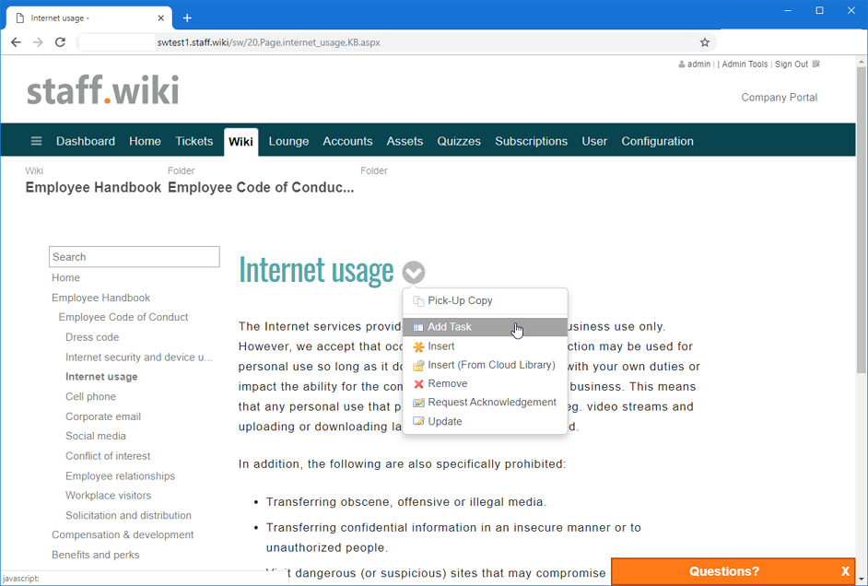This screenshot has height=586, width=868.
Task: Open the Assets nav tab
Action: [x=405, y=141]
